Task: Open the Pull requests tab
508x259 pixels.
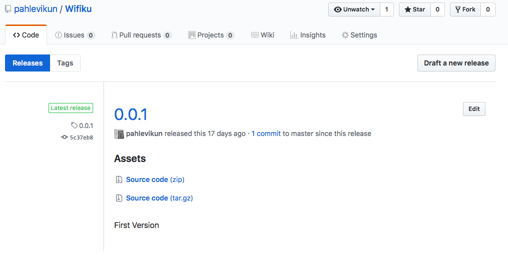Action: pos(141,35)
